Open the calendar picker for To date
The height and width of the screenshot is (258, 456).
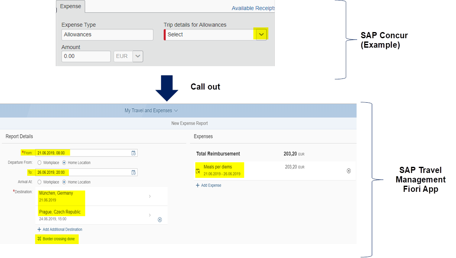click(134, 173)
